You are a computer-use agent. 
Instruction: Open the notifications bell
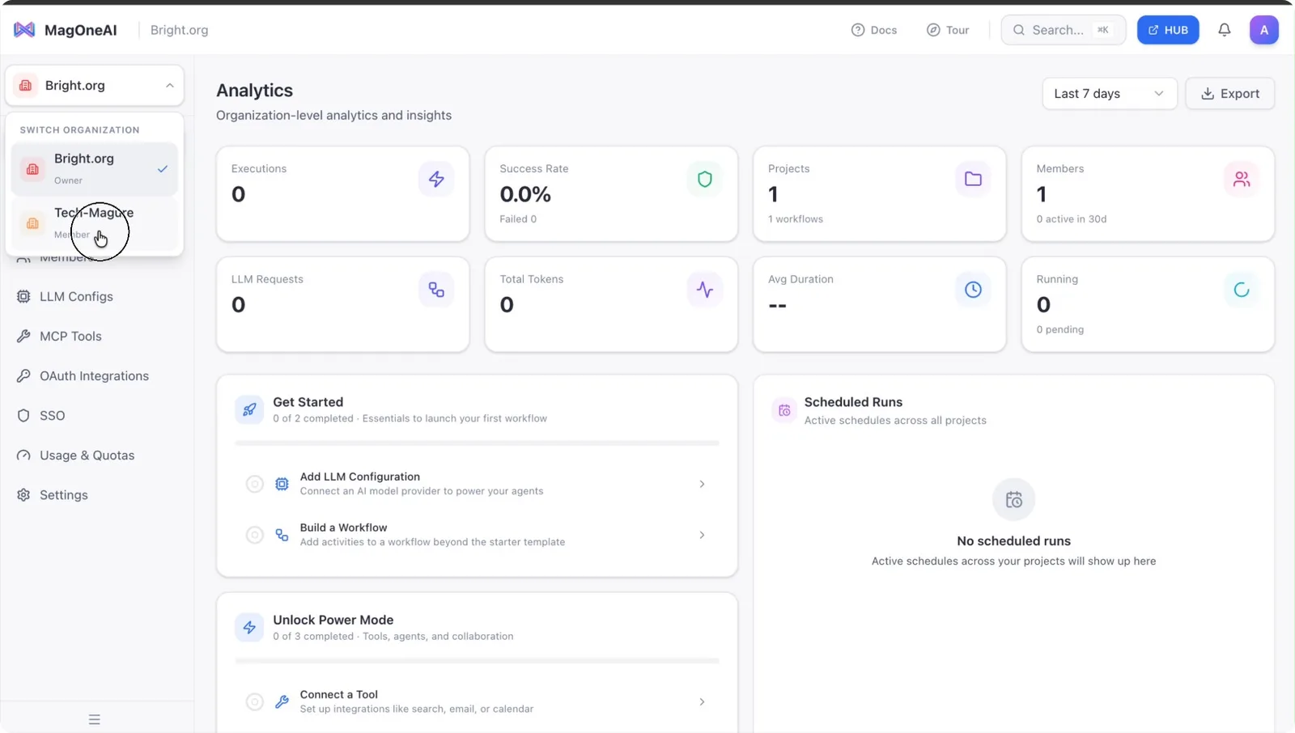coord(1224,30)
